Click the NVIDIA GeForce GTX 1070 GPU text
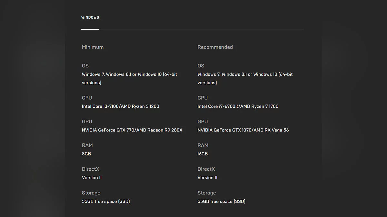Viewport: 387px width, 217px height. 243,130
